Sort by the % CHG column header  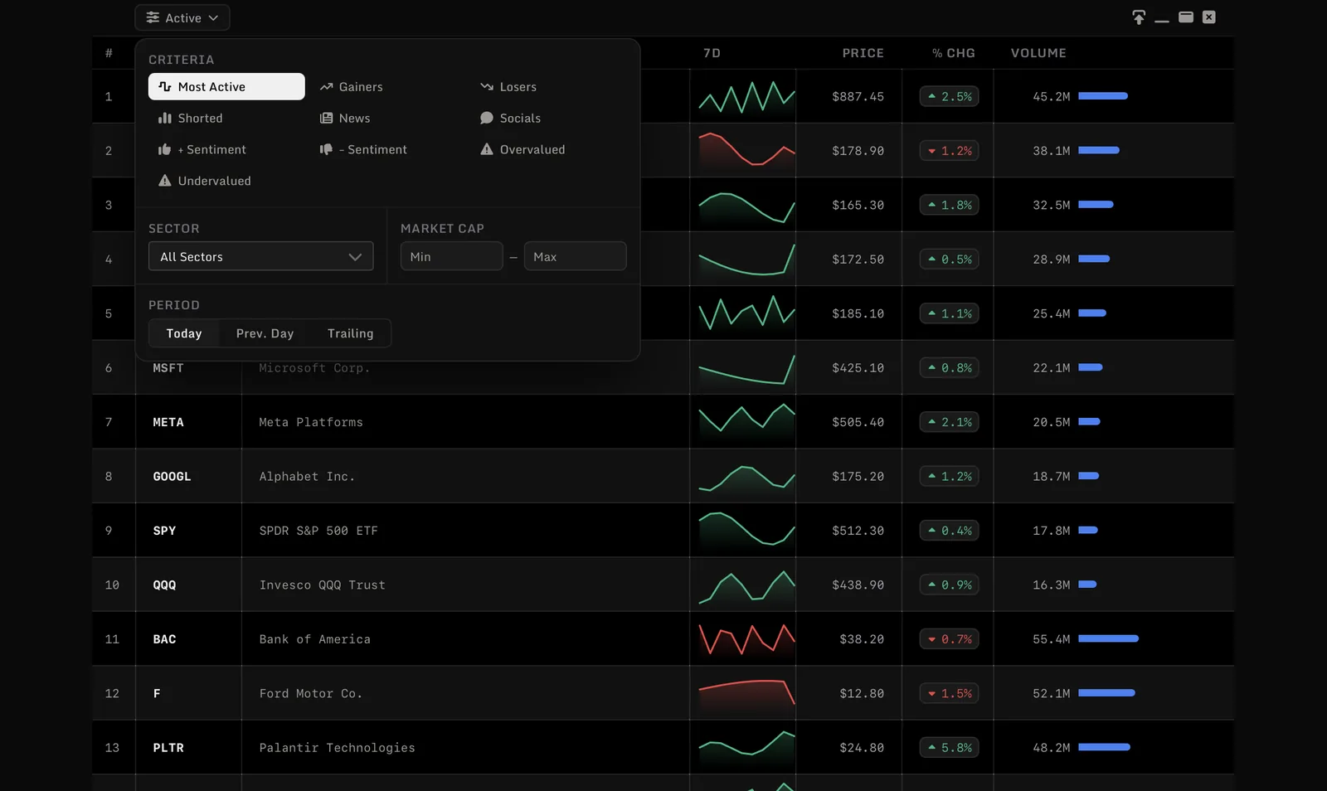953,53
